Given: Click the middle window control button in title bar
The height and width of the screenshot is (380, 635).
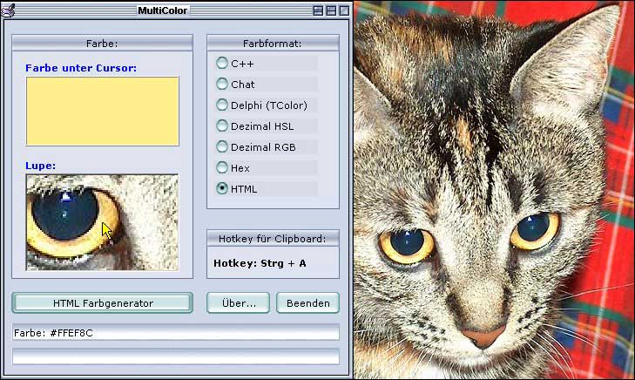Looking at the screenshot, I should (331, 10).
